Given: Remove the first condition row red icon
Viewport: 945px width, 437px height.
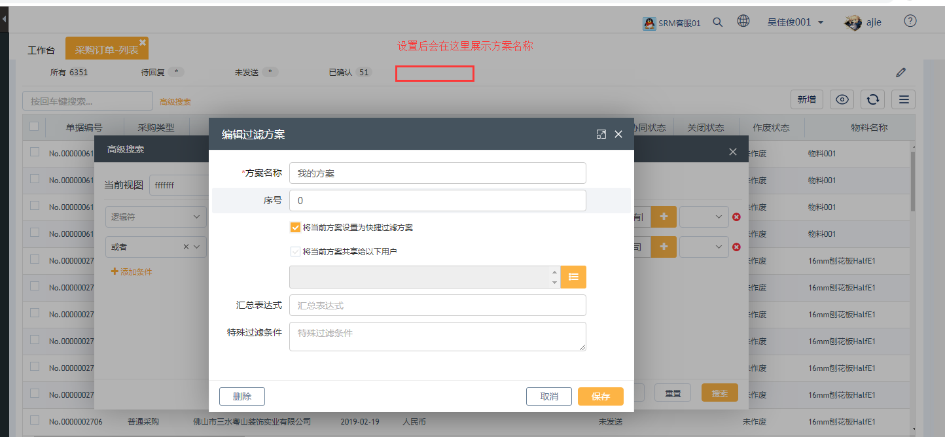Looking at the screenshot, I should pyautogui.click(x=736, y=217).
